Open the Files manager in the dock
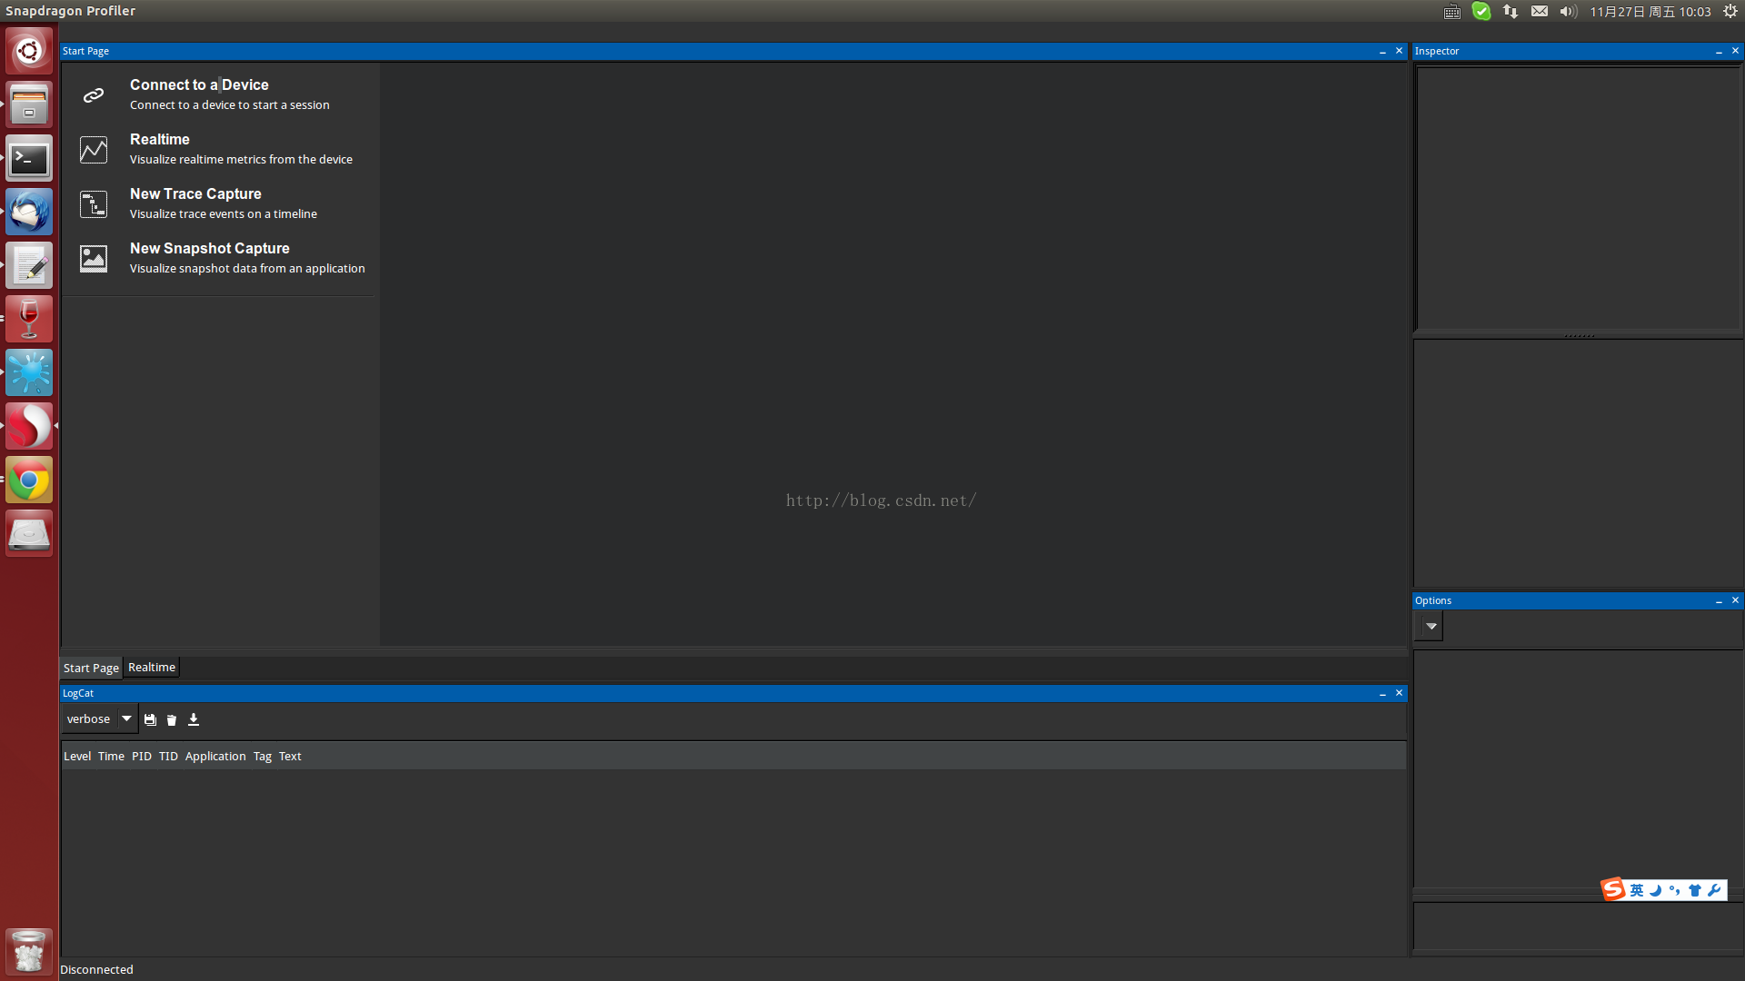The image size is (1745, 981). (29, 104)
